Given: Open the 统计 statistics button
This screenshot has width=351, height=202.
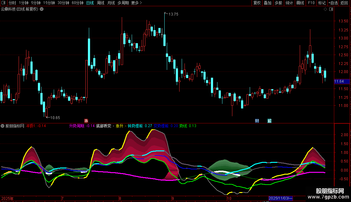Looking at the screenshot, I should pos(289,3).
